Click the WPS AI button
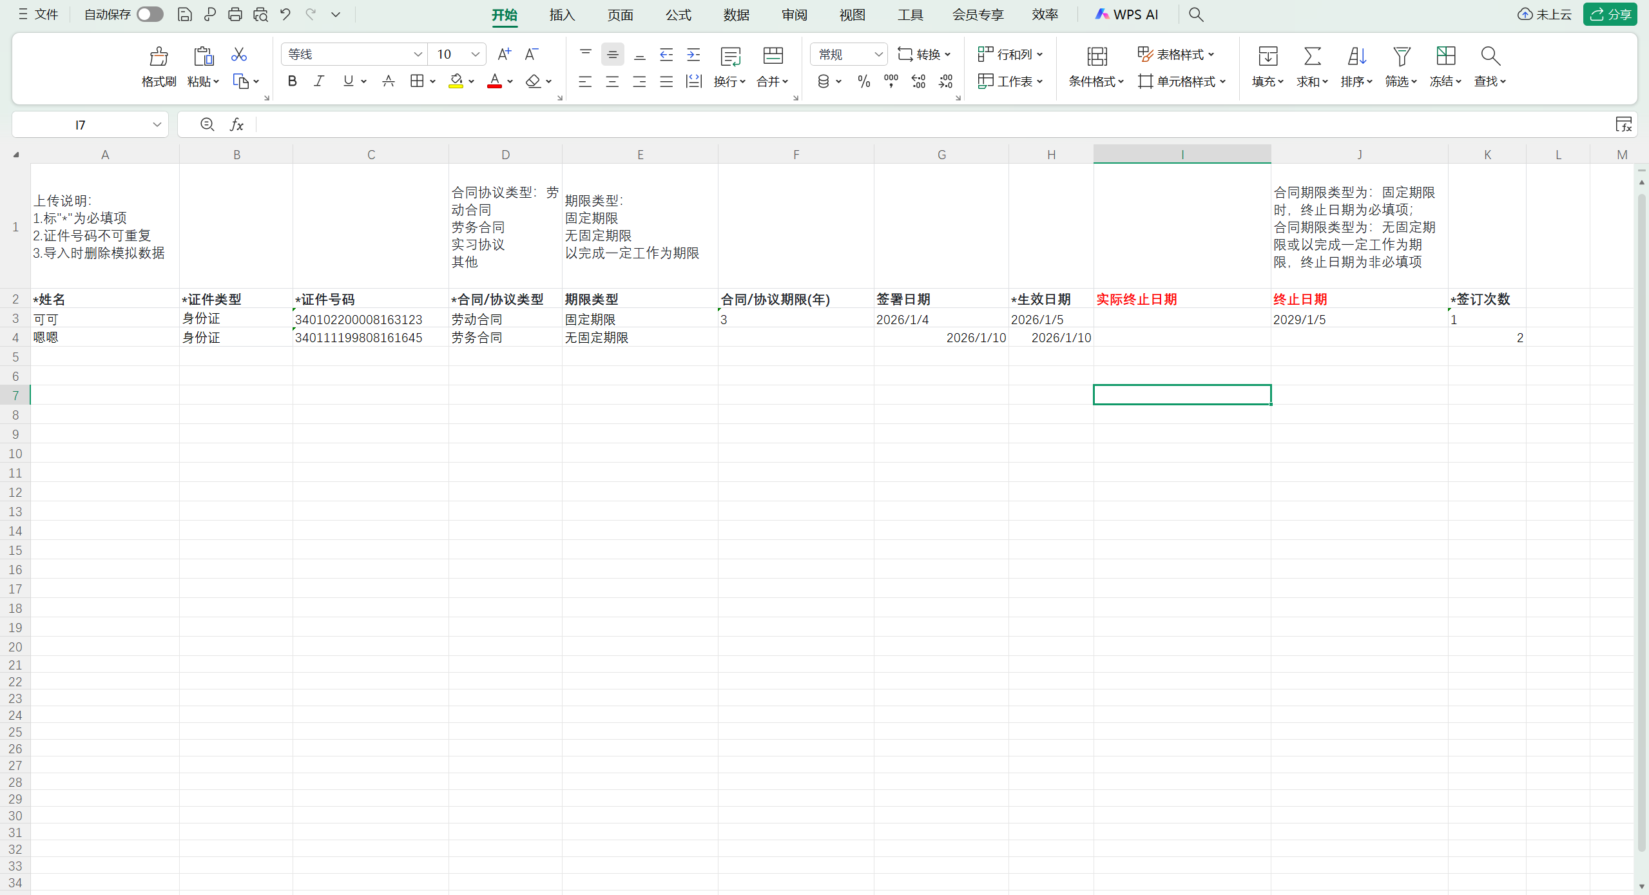Screen dimensions: 1649x895 pyautogui.click(x=1127, y=14)
